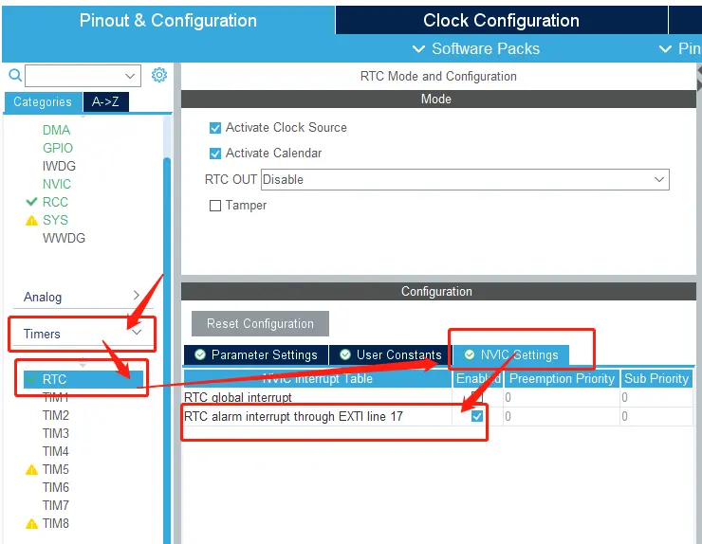Select TIM6 under Timers
The width and height of the screenshot is (702, 544).
pos(56,487)
